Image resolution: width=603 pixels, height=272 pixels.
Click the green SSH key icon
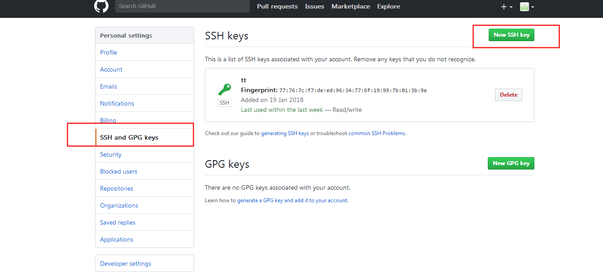pyautogui.click(x=225, y=89)
